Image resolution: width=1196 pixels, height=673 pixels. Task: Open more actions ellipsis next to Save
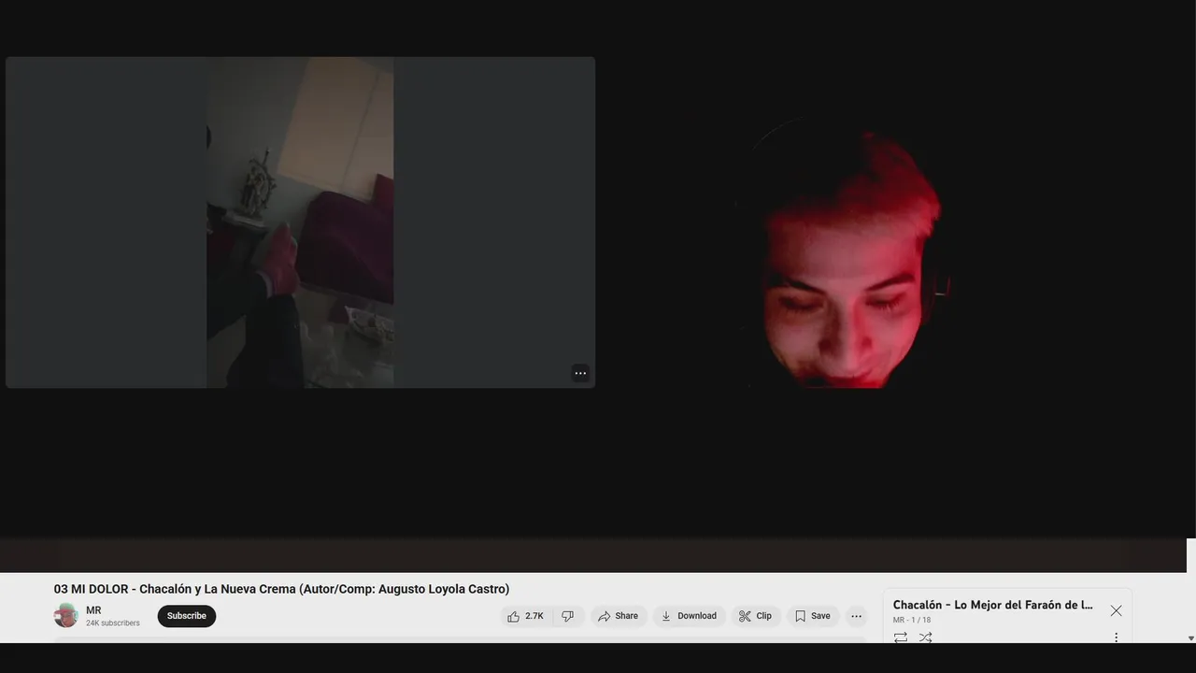point(856,616)
